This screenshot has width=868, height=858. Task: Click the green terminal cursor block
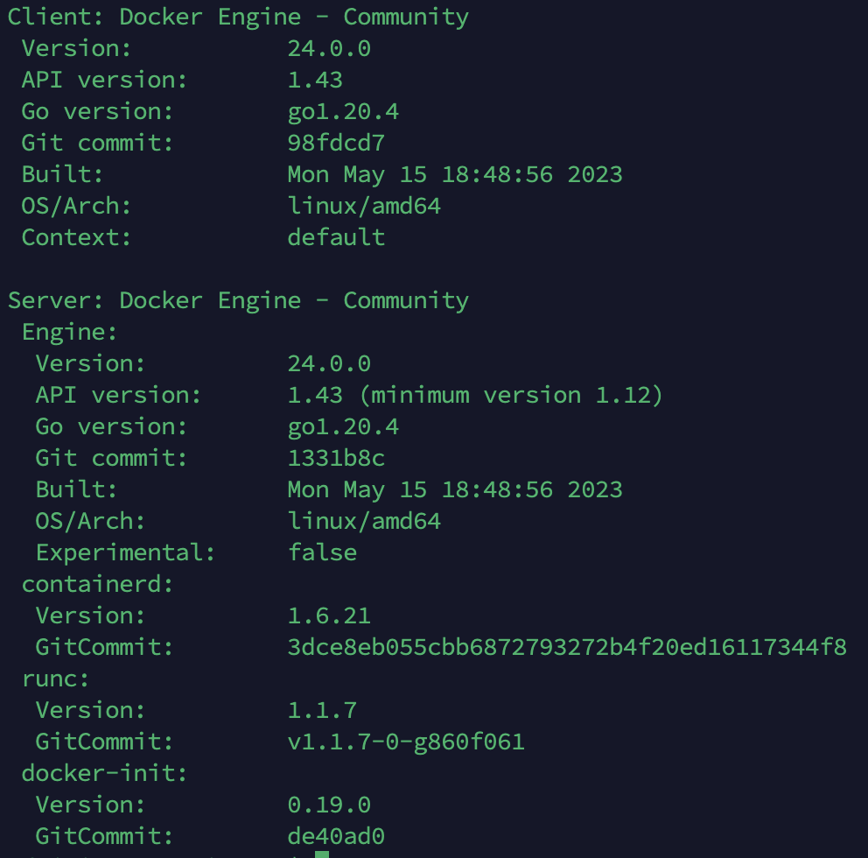click(322, 854)
